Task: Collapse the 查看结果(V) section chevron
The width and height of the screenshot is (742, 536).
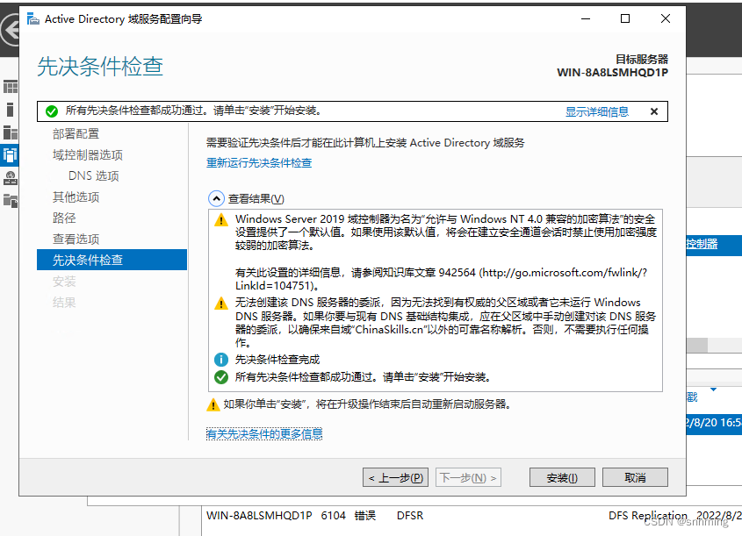Action: point(216,198)
